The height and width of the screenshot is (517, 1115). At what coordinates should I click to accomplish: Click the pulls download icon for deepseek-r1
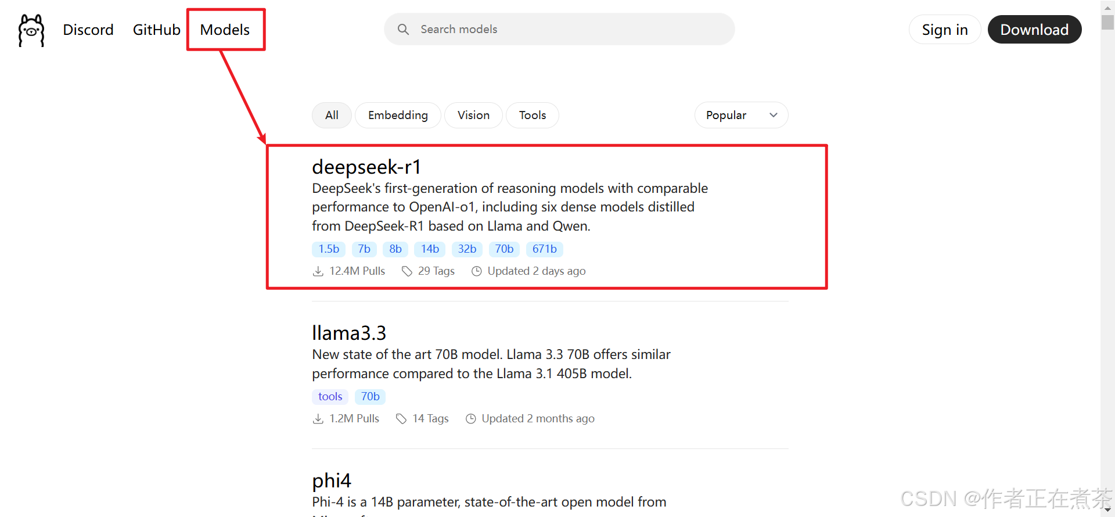click(318, 271)
